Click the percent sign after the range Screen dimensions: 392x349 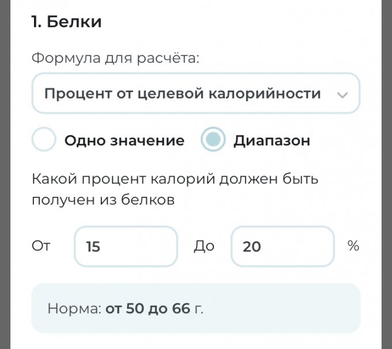point(353,246)
